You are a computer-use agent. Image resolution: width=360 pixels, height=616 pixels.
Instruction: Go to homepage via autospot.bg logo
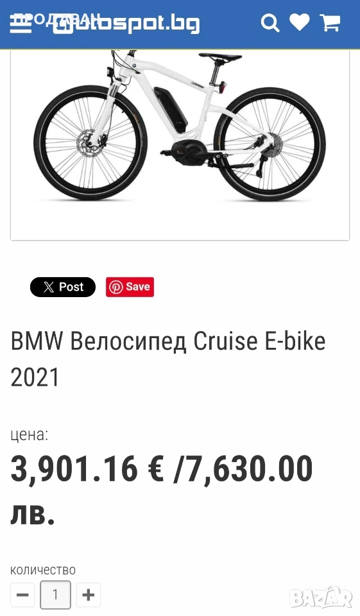click(x=126, y=24)
